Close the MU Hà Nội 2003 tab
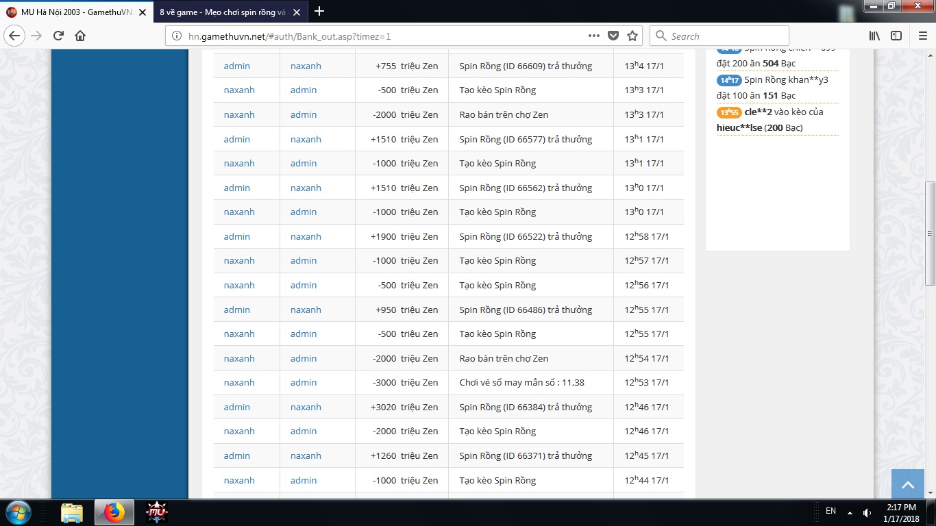The image size is (936, 526). (x=142, y=12)
